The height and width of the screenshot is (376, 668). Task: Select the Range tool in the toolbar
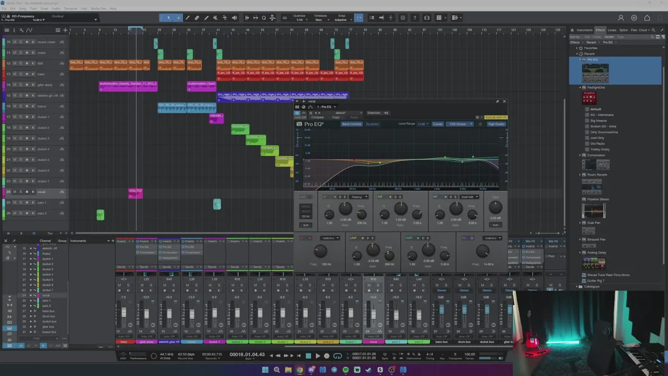[x=178, y=18]
